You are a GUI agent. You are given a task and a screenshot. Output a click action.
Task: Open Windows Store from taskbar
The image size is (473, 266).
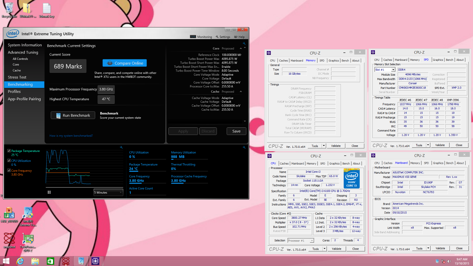(50, 261)
